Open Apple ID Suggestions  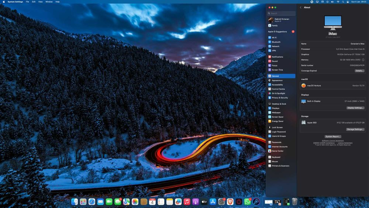[x=281, y=31]
